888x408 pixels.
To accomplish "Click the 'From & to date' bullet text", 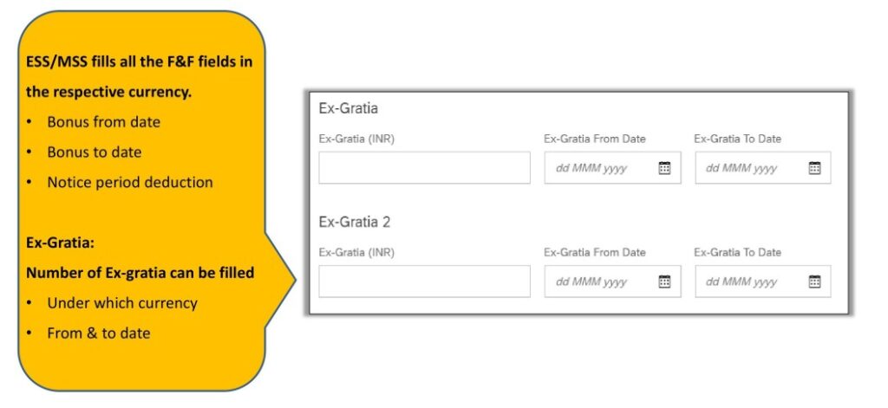I will point(99,334).
